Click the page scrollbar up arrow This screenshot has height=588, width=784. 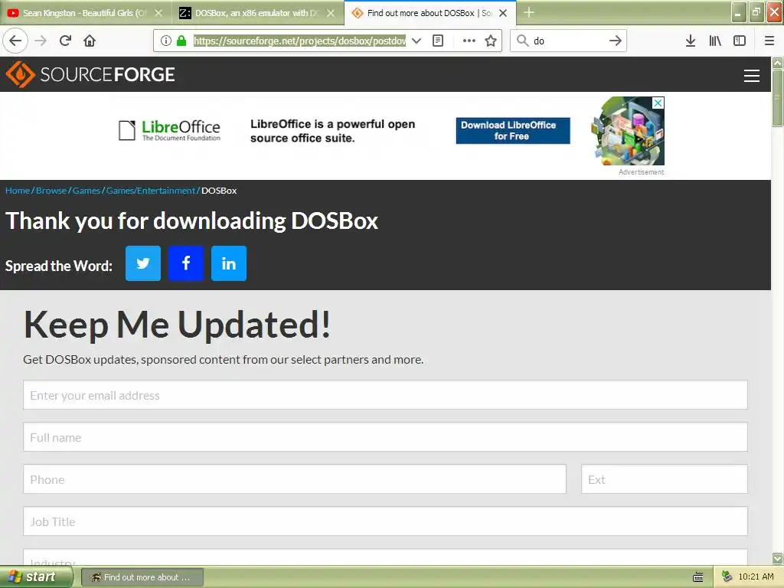click(x=778, y=63)
